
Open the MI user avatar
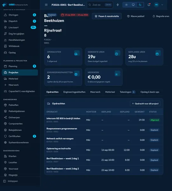point(156,5)
